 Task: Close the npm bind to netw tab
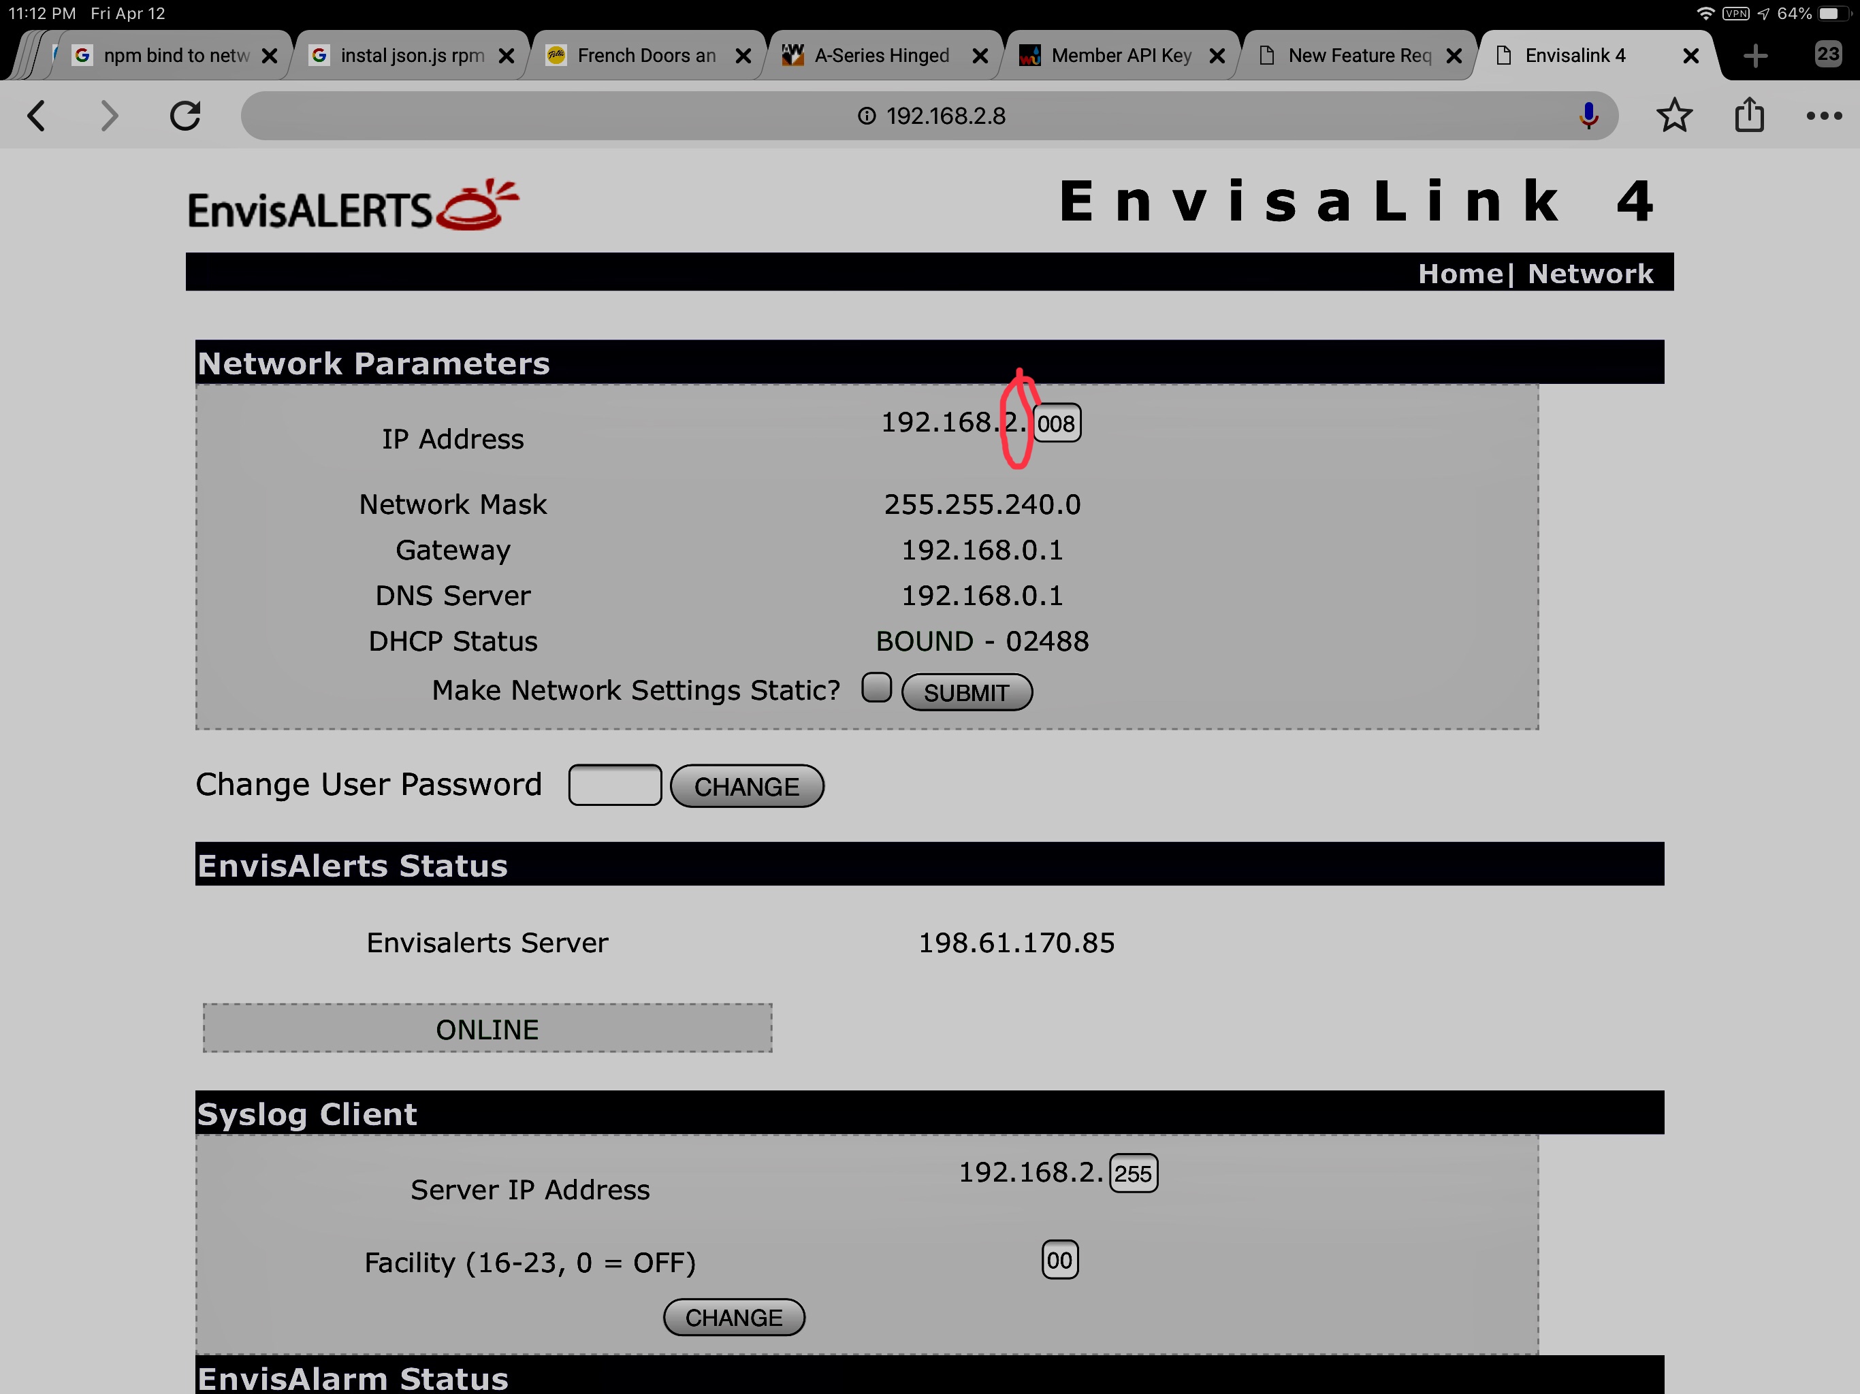coord(269,56)
